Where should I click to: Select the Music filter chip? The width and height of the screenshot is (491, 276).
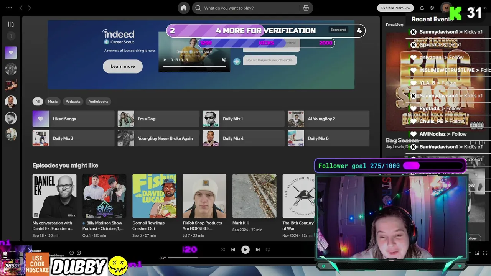click(x=53, y=102)
